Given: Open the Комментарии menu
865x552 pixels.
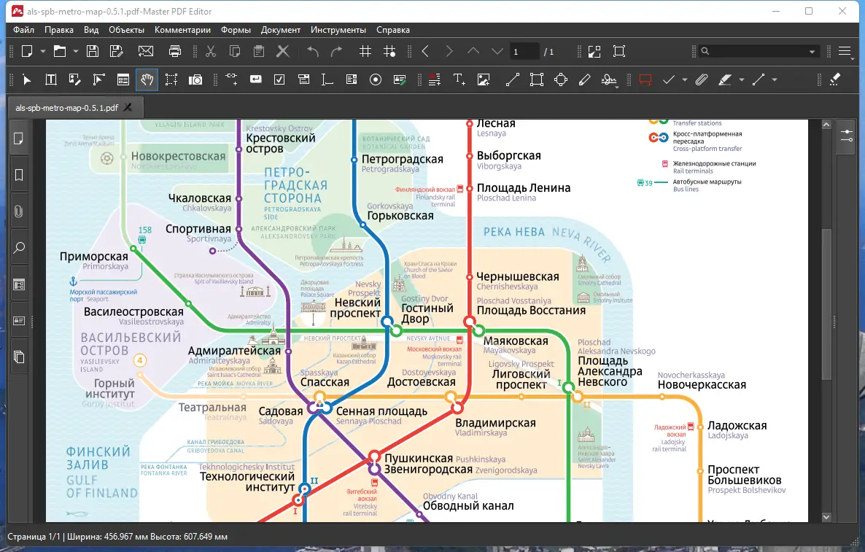Looking at the screenshot, I should (x=182, y=30).
